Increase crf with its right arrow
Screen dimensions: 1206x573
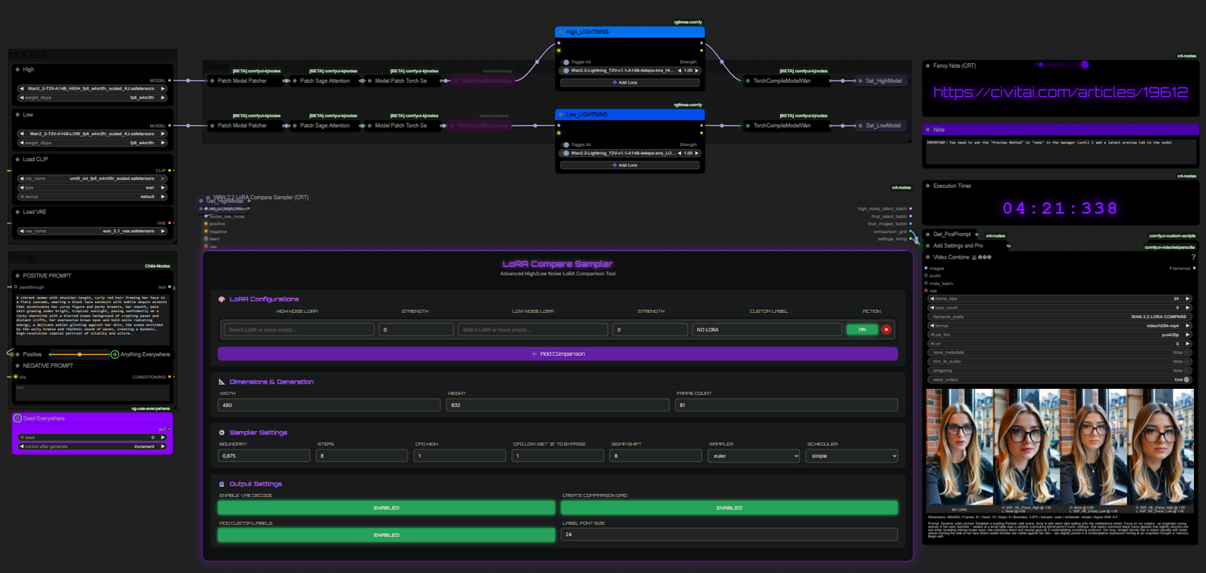click(x=1187, y=344)
